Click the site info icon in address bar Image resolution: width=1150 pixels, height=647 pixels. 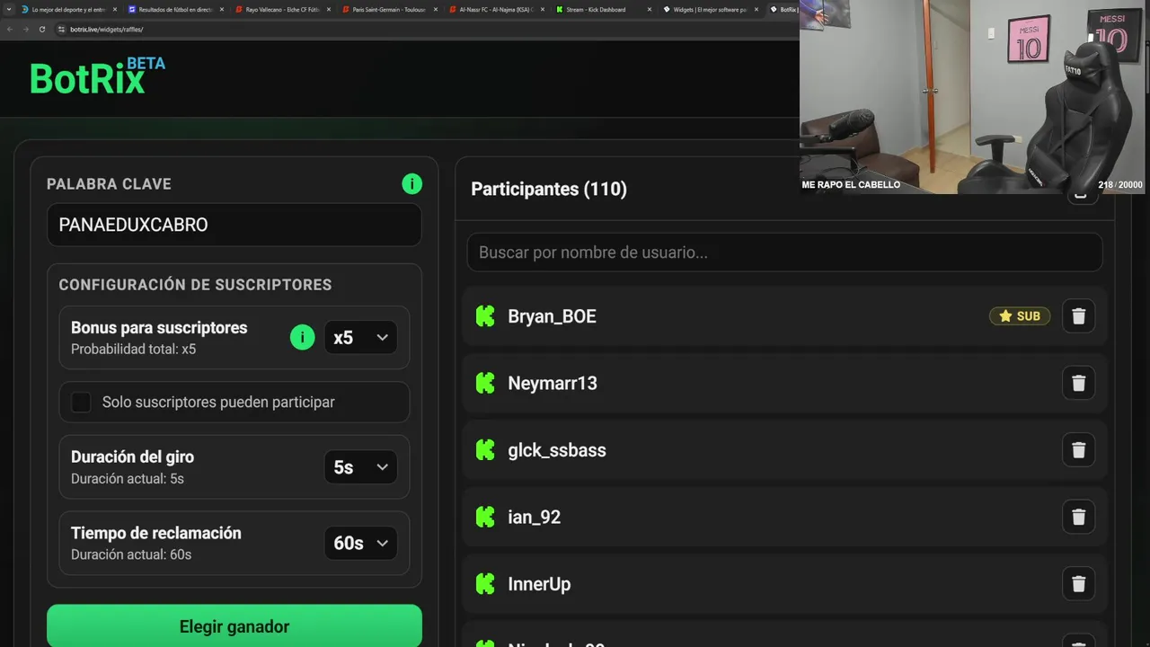click(x=61, y=29)
